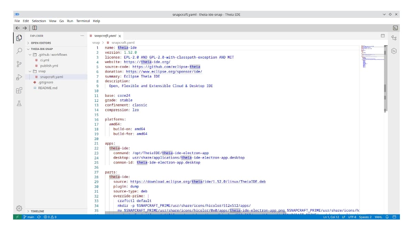Open the Extensions view icon

19,90
